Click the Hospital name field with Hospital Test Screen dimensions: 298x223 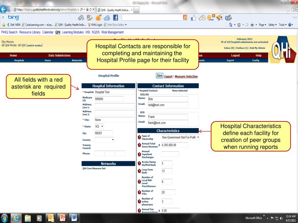(x=115, y=92)
